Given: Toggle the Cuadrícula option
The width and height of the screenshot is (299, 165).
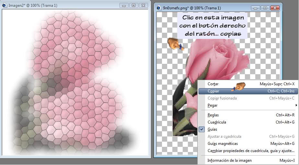Looking at the screenshot, I should click(248, 122).
